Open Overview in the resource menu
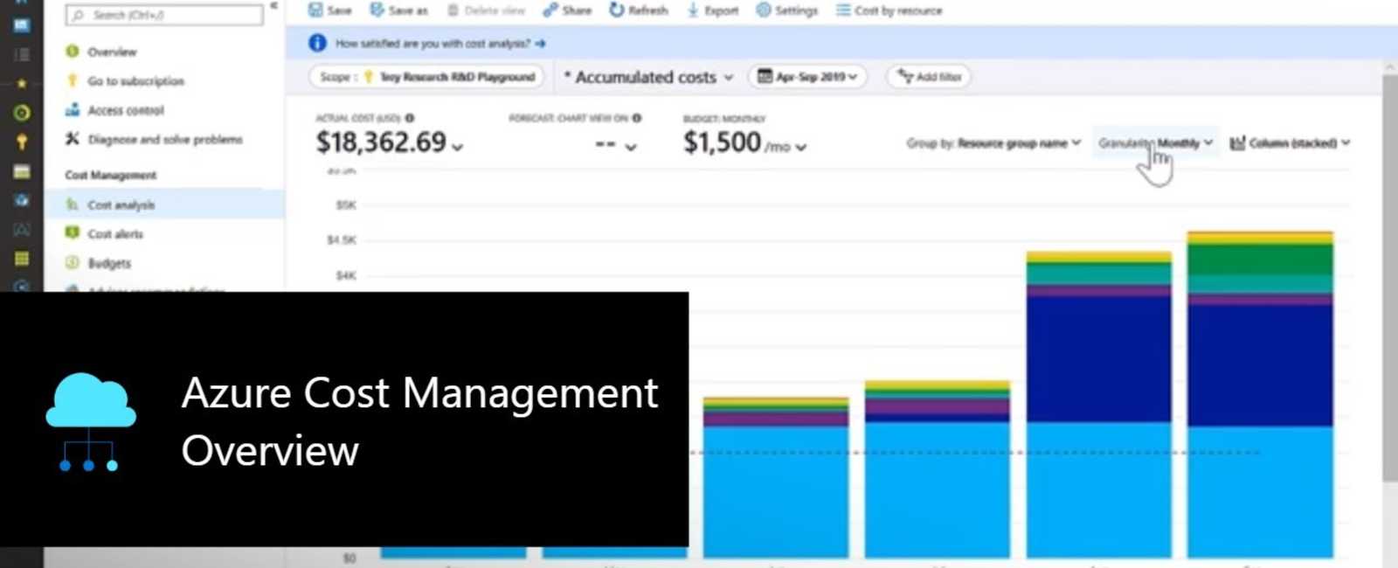 [112, 52]
